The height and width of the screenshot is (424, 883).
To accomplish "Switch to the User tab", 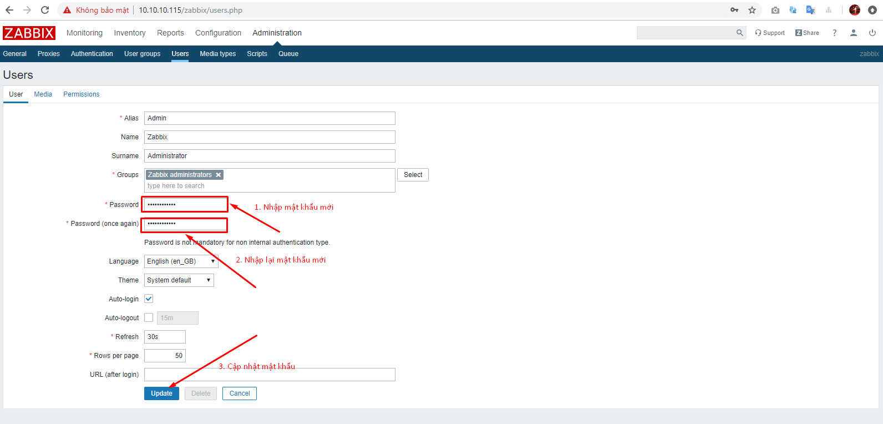I will point(16,94).
